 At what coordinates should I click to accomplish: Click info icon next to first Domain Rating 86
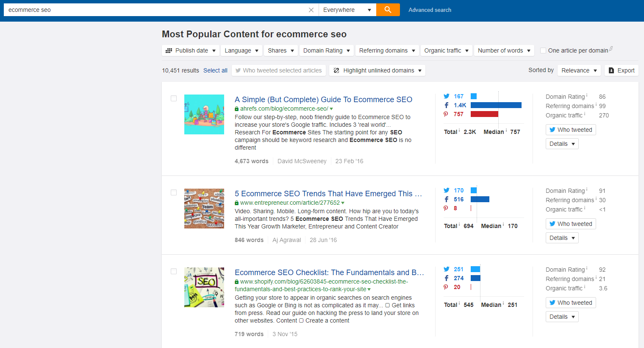[587, 95]
